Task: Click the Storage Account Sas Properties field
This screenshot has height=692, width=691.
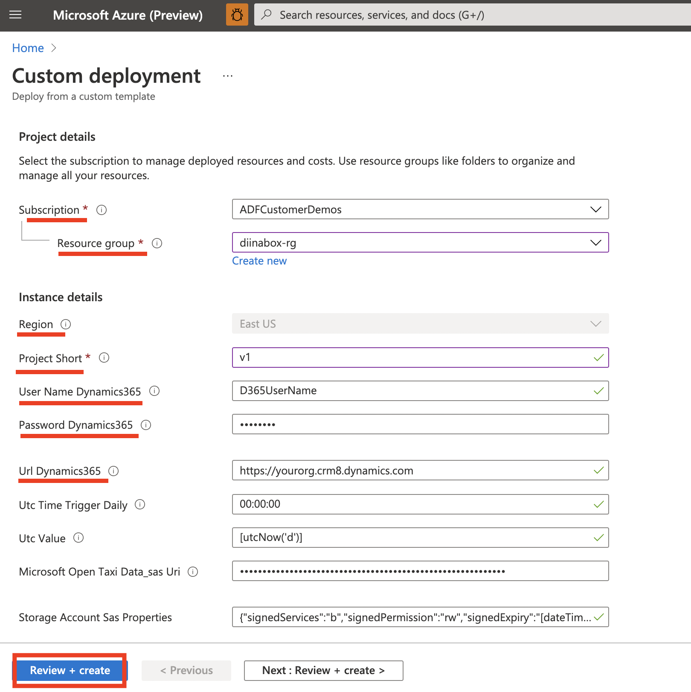Action: coord(420,617)
